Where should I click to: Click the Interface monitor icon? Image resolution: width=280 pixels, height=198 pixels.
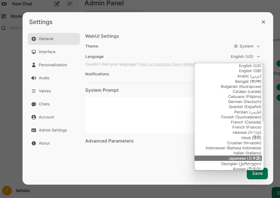(34, 52)
